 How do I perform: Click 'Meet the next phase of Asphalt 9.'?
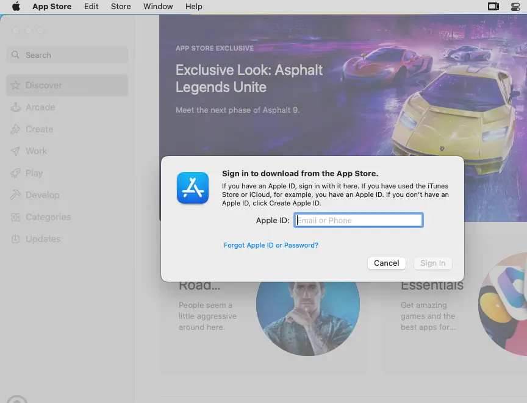[x=237, y=110]
